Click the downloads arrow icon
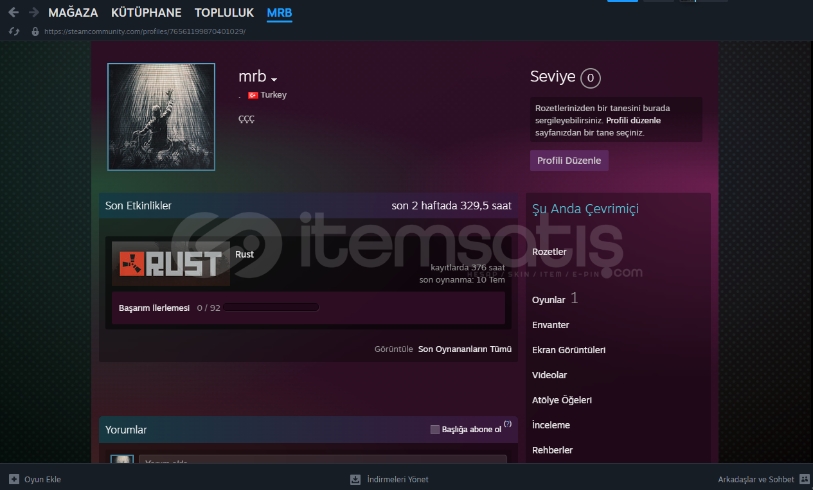Screen dimensions: 813x490 click(355, 479)
